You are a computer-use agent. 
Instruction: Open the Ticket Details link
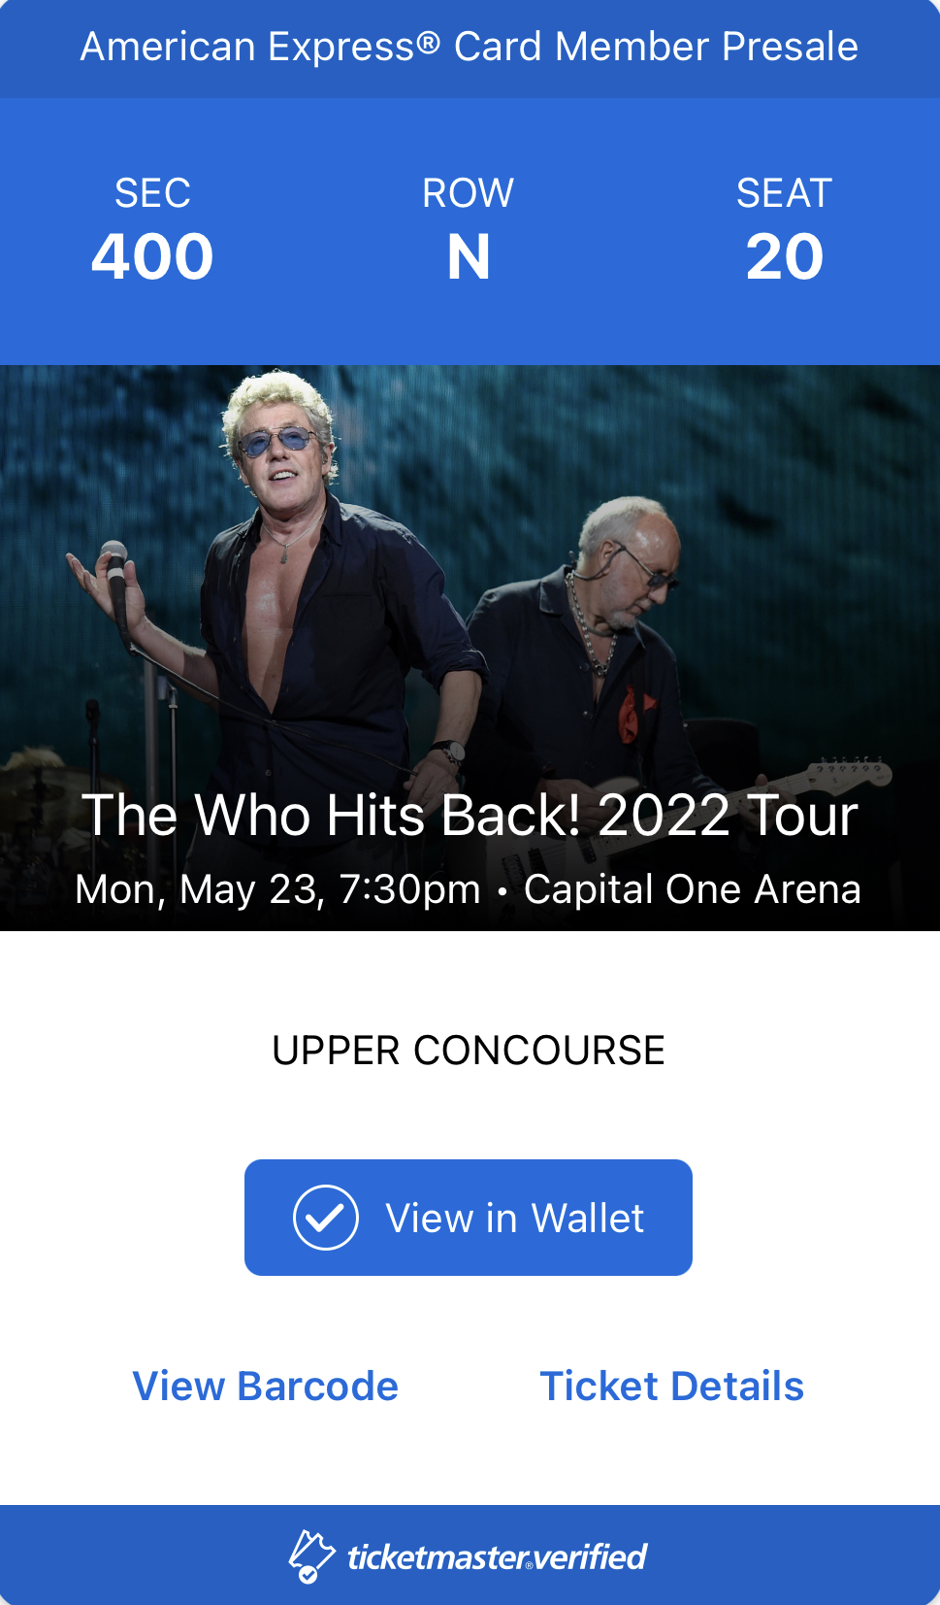[x=671, y=1386]
